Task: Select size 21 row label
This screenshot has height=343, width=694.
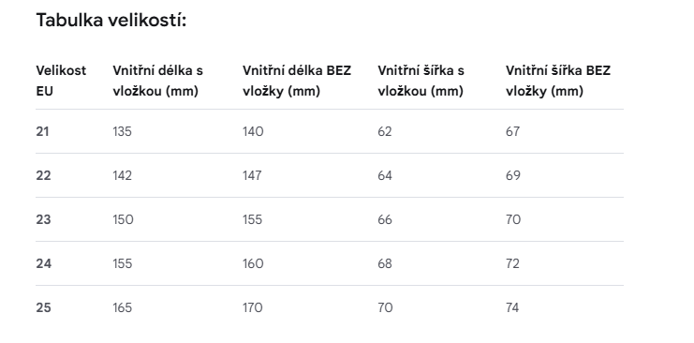Action: [42, 131]
